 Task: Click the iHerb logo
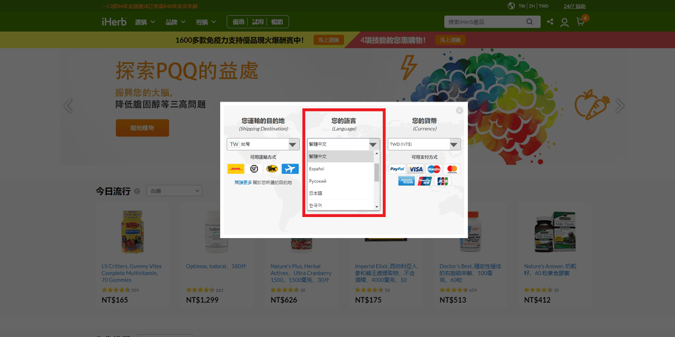(x=114, y=22)
